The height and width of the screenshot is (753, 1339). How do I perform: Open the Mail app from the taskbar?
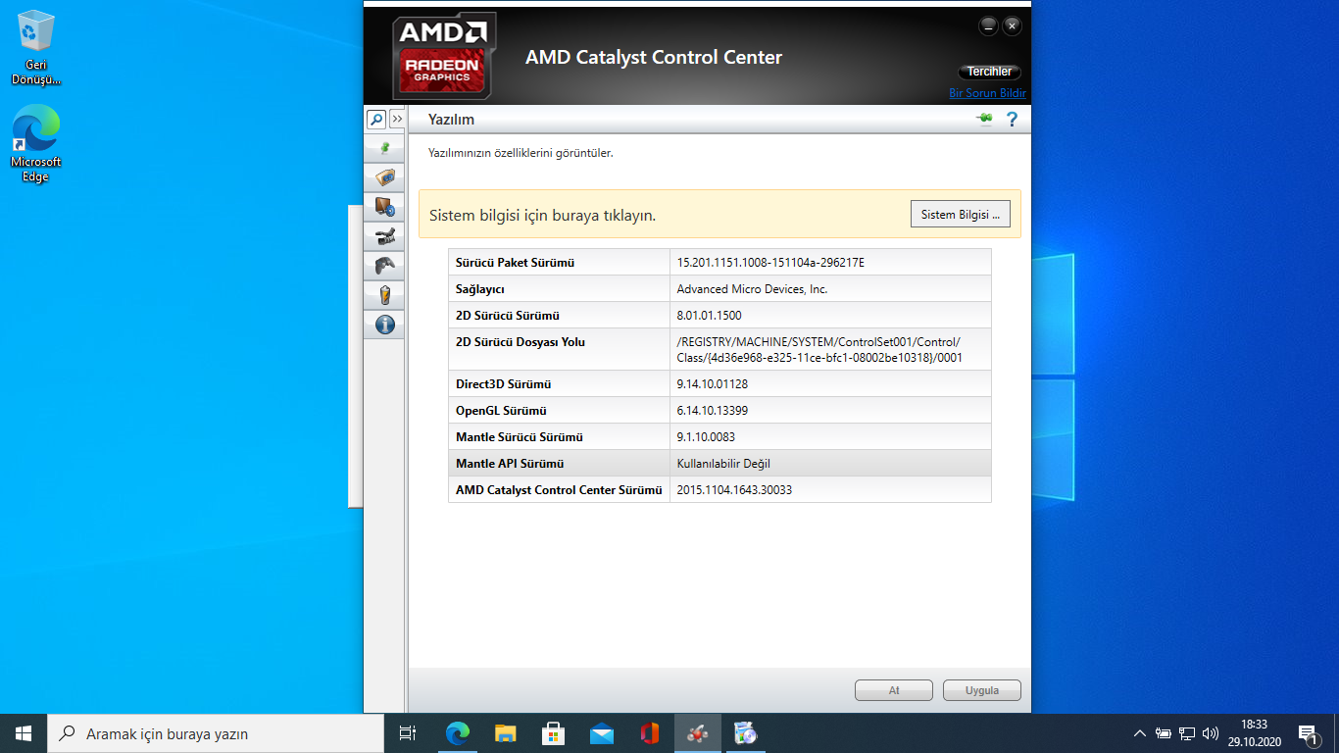click(x=602, y=733)
